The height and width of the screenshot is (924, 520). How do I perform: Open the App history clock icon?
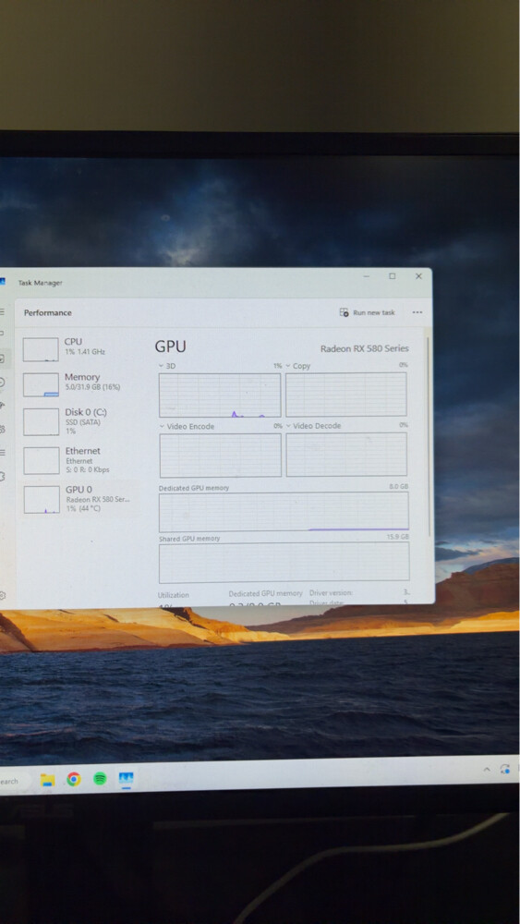coord(2,383)
